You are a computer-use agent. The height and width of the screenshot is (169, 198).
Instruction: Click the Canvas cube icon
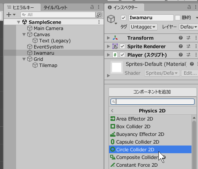coord(30,35)
